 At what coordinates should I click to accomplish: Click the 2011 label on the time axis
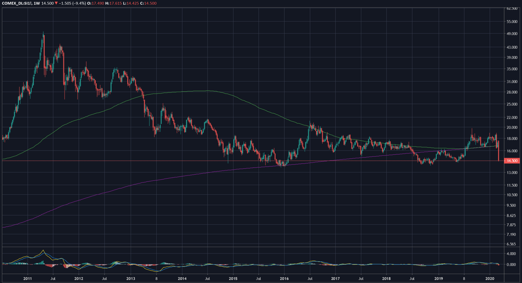tap(28, 279)
